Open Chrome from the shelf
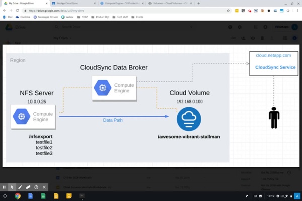302x201 pixels. [18, 196]
